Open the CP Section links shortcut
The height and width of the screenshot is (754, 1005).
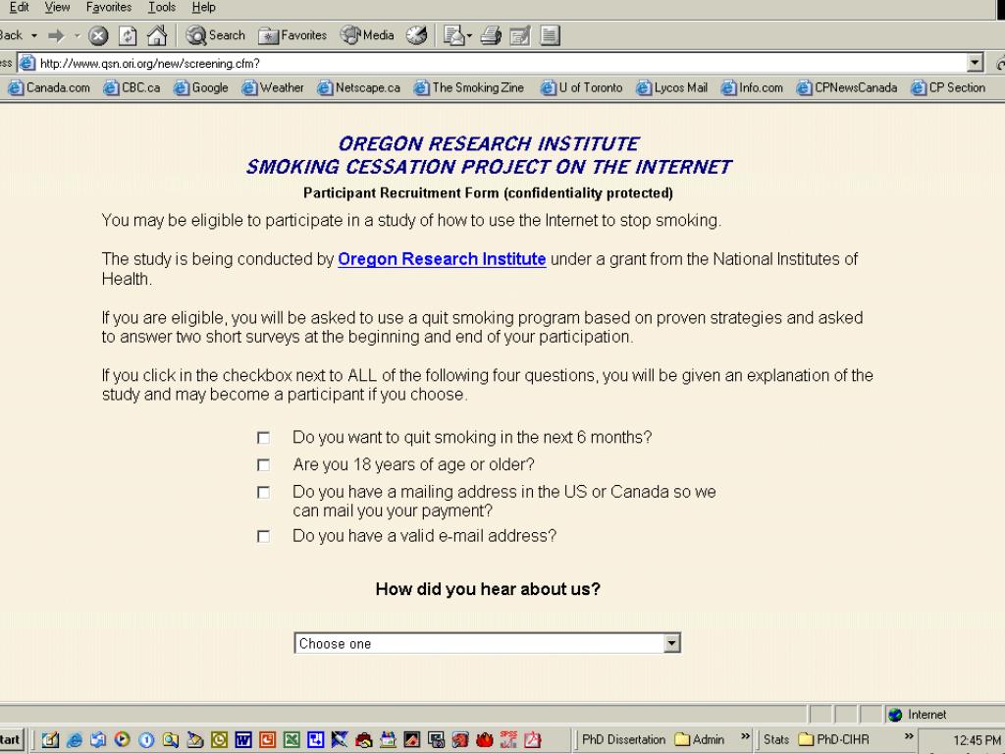[x=949, y=87]
